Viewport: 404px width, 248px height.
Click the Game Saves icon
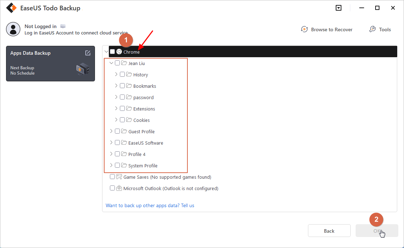119,177
